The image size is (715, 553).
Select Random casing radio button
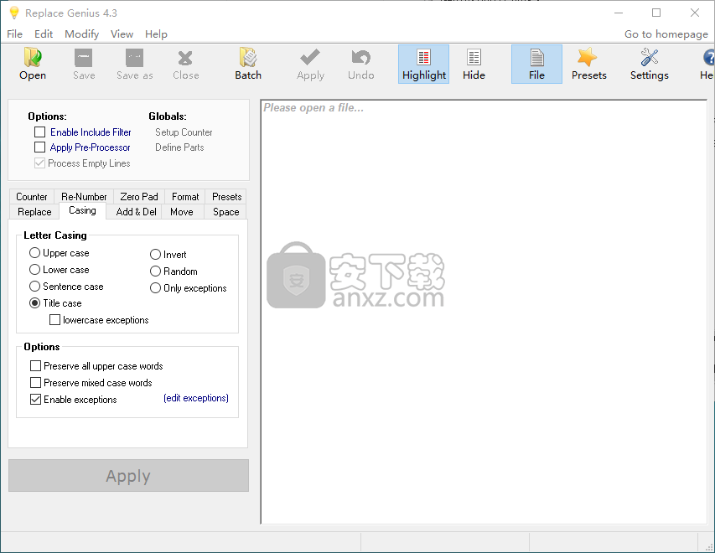156,271
